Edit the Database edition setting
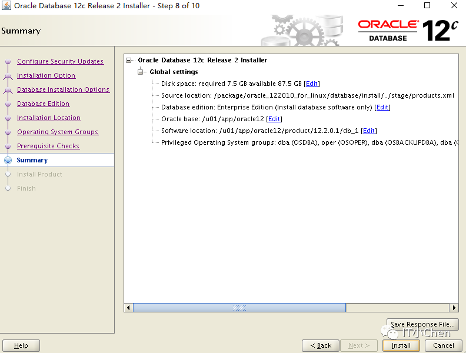The image size is (466, 353). point(382,107)
